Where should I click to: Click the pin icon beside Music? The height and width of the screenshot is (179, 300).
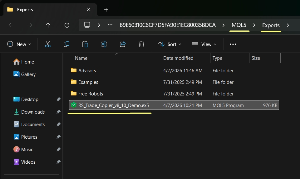pos(59,149)
